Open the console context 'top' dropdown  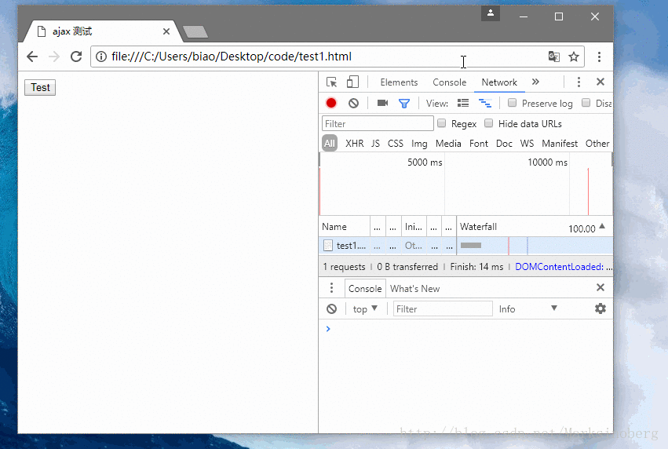[365, 309]
